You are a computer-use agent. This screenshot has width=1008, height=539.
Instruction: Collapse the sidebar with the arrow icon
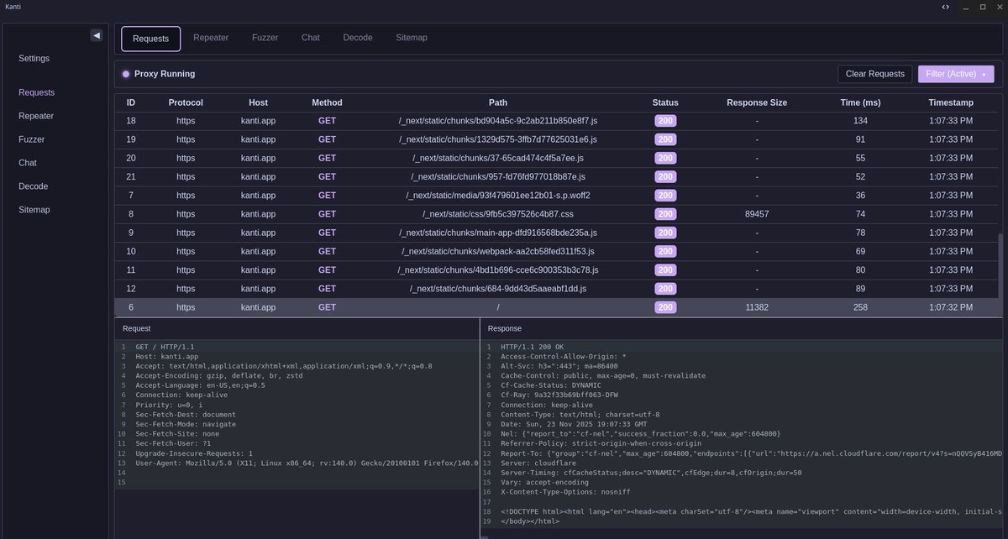tap(97, 35)
